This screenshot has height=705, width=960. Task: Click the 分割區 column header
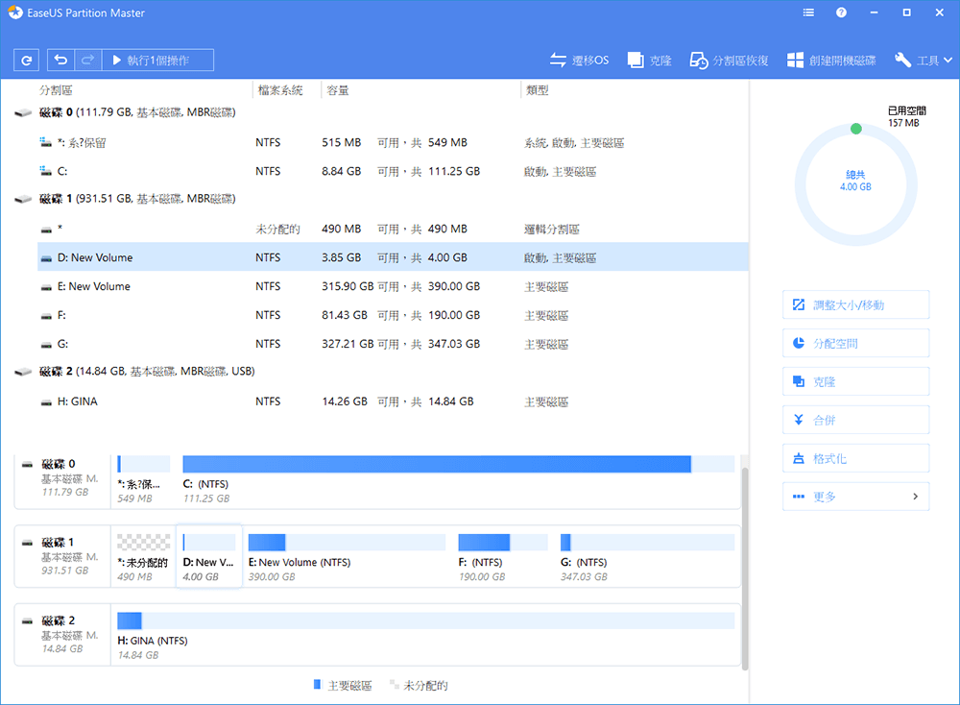tap(56, 90)
